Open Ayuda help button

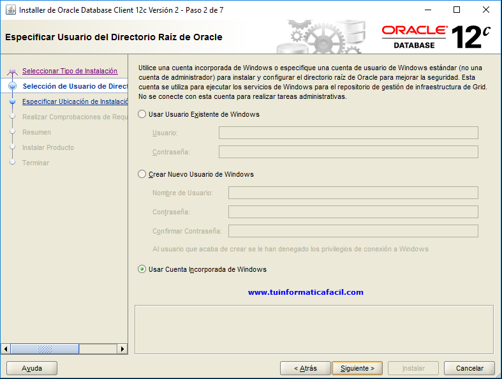(32, 368)
